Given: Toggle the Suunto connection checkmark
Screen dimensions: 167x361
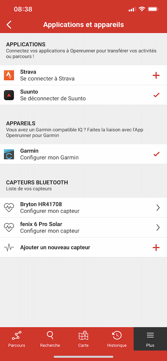Looking at the screenshot, I should pos(156,95).
